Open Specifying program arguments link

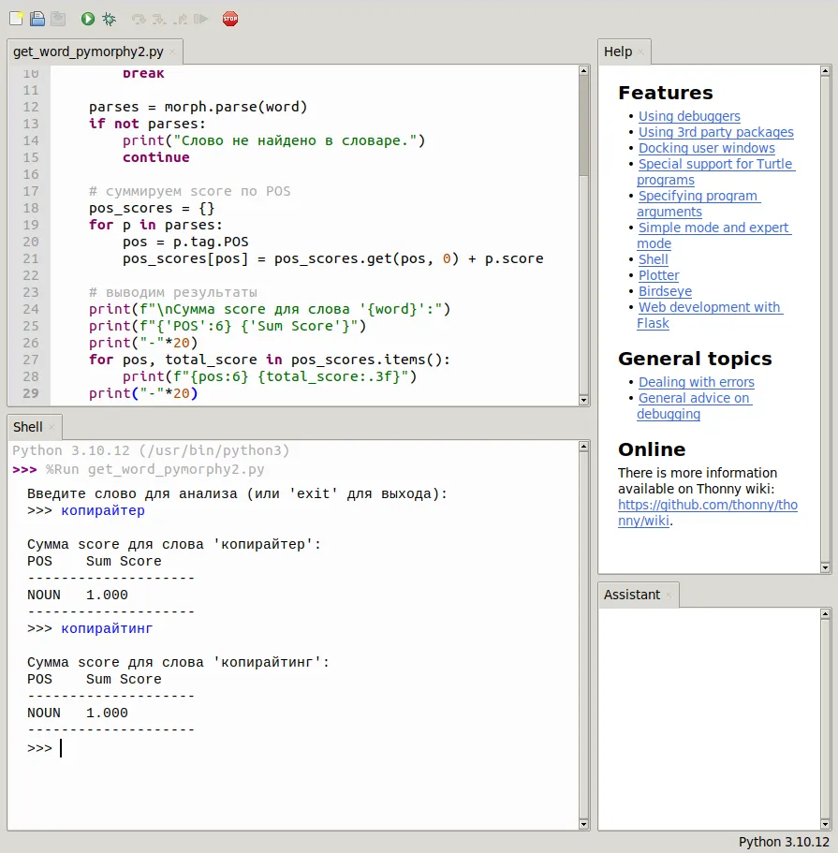point(698,204)
